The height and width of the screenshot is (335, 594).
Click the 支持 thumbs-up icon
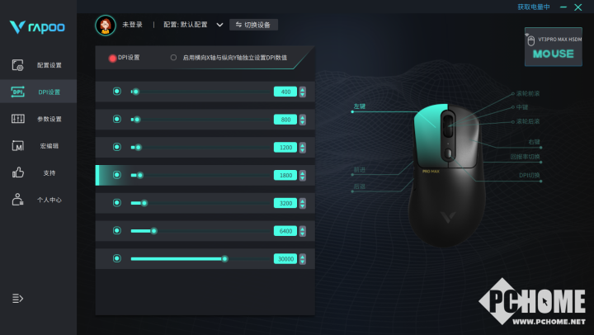pyautogui.click(x=18, y=172)
